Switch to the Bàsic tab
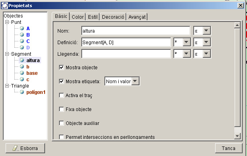This screenshot has height=156, width=247. [x=61, y=16]
